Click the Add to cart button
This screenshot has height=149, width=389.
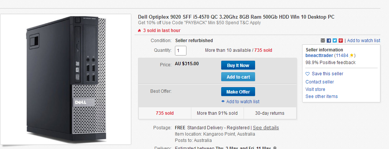tap(238, 77)
